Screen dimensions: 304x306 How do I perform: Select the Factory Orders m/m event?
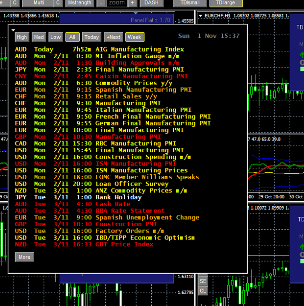[x=90, y=231]
